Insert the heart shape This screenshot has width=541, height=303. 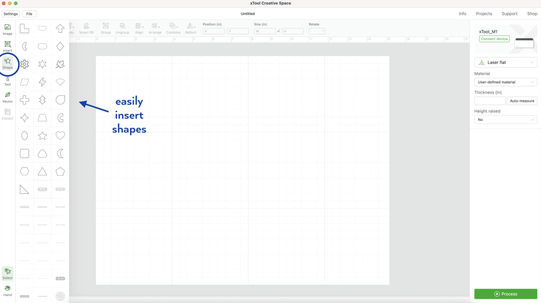click(60, 136)
